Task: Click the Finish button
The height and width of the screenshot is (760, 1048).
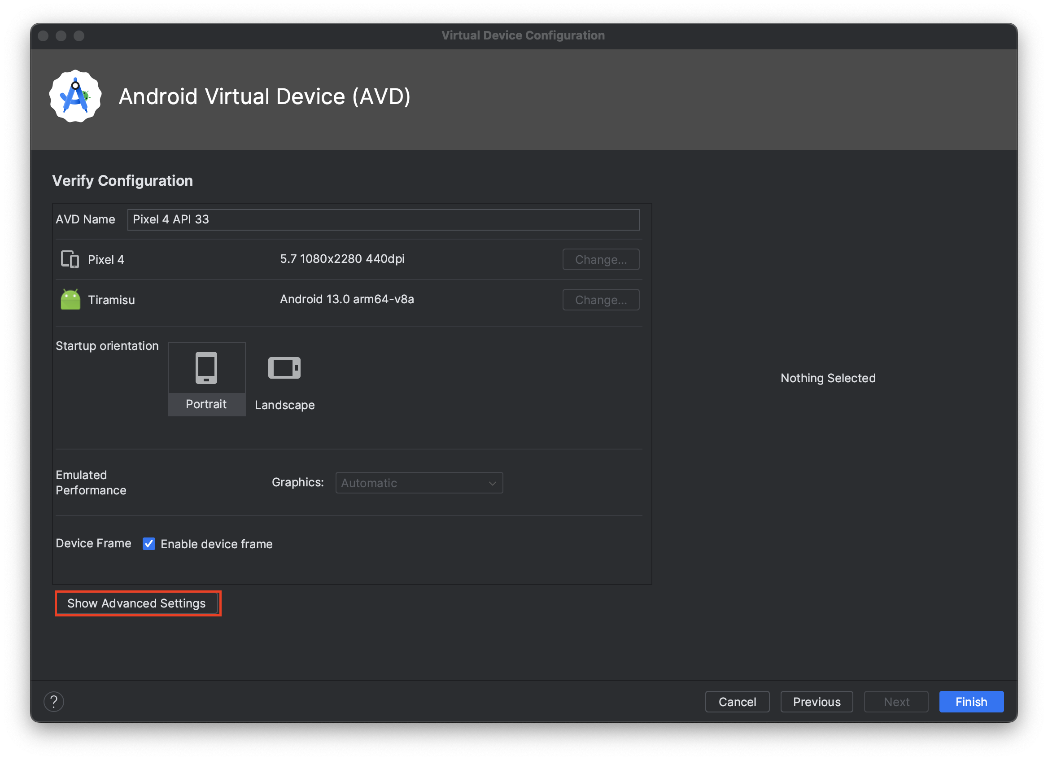Action: (971, 702)
